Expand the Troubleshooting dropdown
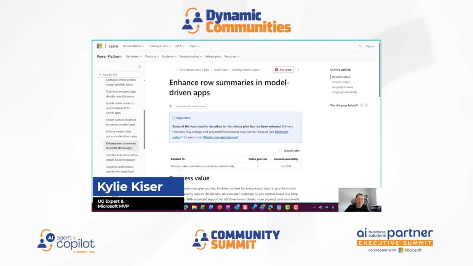 (x=191, y=56)
